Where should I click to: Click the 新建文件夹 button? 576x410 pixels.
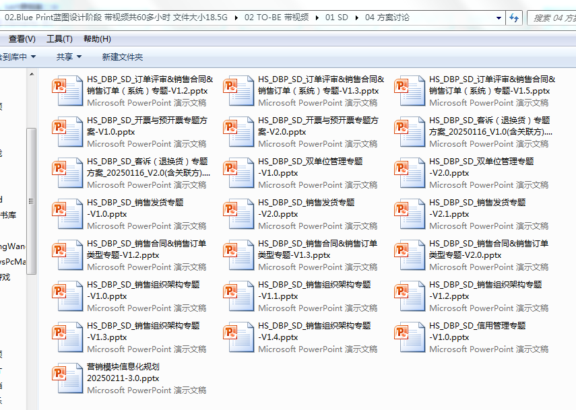[x=123, y=57]
